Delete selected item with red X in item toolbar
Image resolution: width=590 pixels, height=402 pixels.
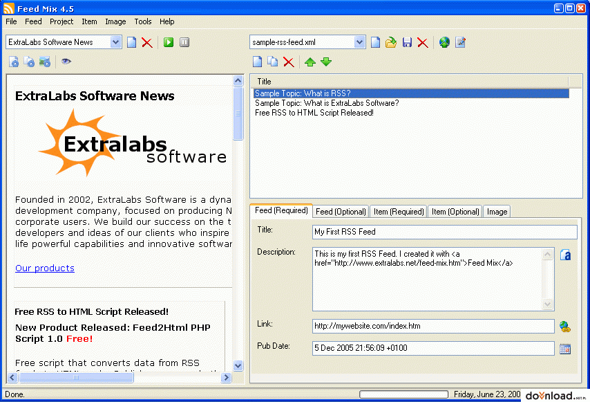coord(289,62)
